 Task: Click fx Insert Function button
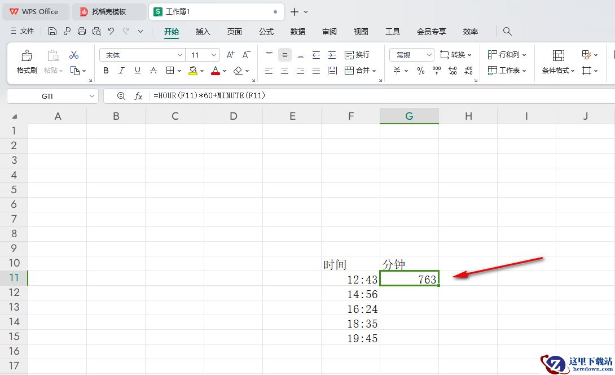coord(138,96)
